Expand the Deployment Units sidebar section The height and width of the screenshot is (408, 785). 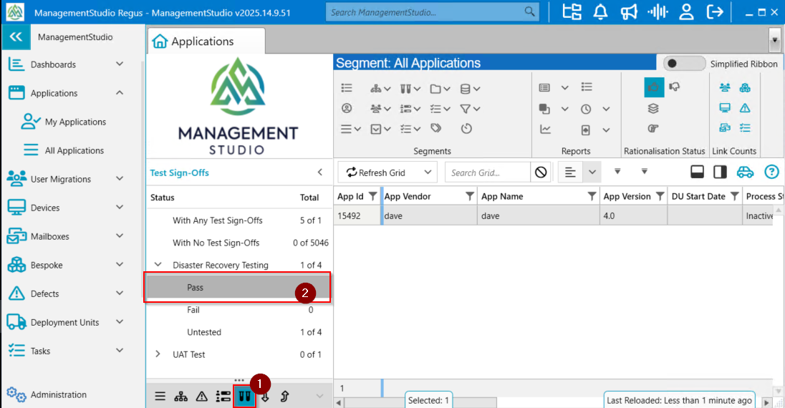(x=120, y=322)
